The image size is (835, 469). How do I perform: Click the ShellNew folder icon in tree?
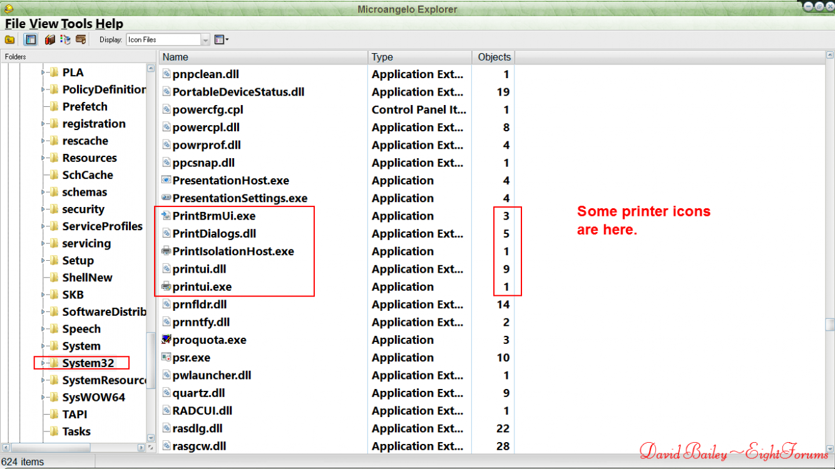(54, 278)
